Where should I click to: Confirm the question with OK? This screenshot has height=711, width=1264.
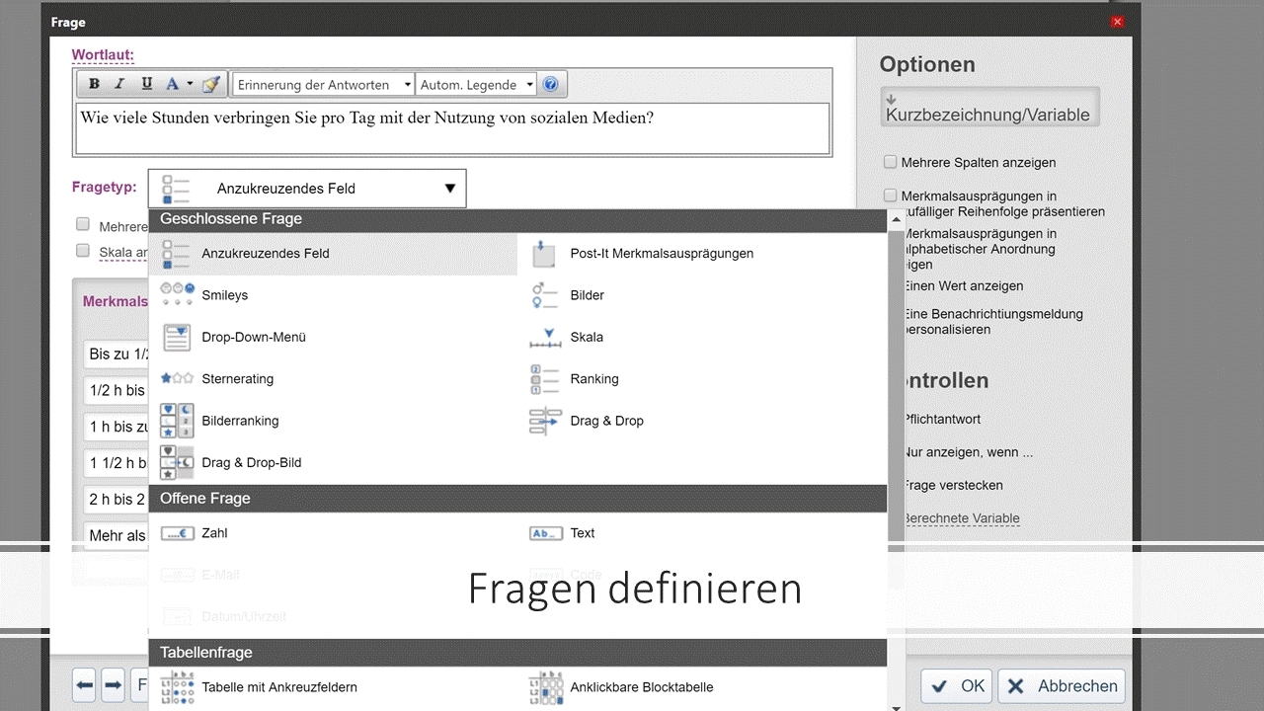point(957,686)
